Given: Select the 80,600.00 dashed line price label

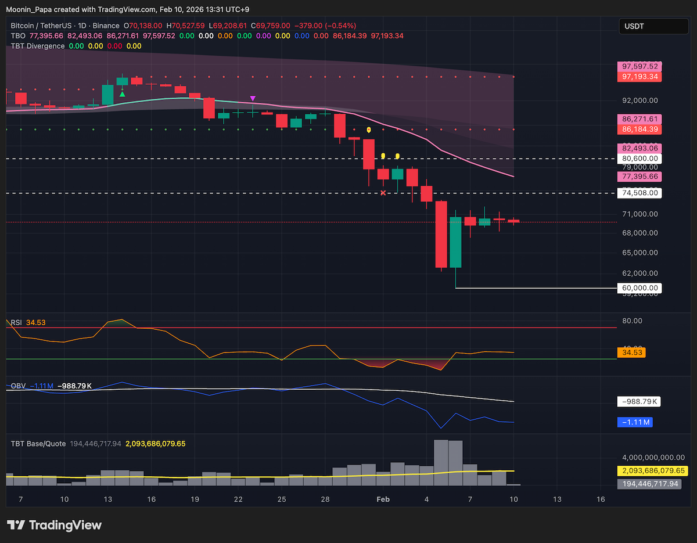Looking at the screenshot, I should tap(641, 159).
